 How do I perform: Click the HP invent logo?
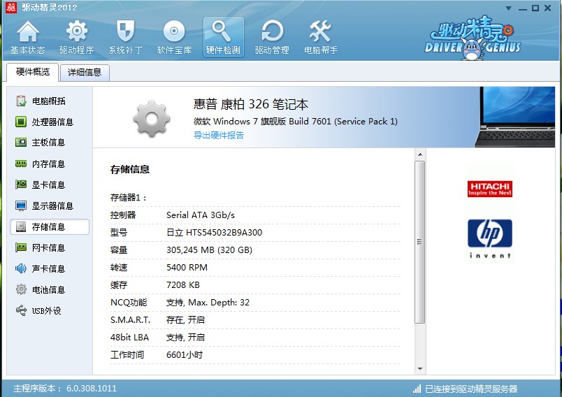(x=489, y=238)
